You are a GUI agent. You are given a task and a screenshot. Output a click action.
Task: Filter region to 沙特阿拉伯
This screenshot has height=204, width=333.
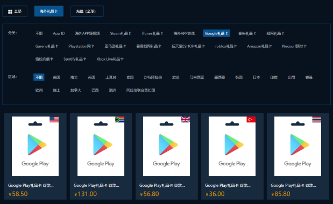point(153,77)
